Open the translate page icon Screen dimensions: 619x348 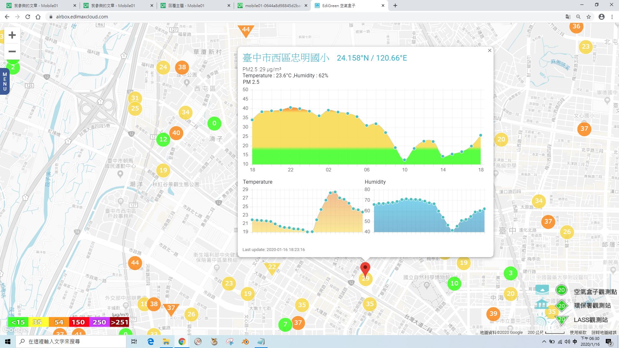[x=568, y=17]
